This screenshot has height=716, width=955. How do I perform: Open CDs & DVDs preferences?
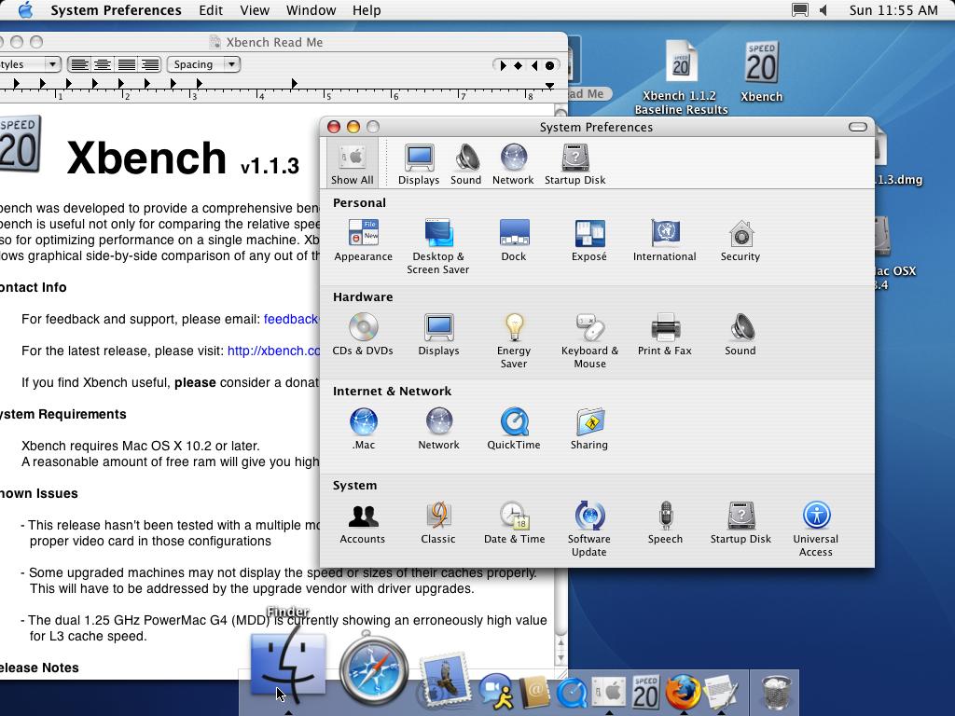coord(363,335)
